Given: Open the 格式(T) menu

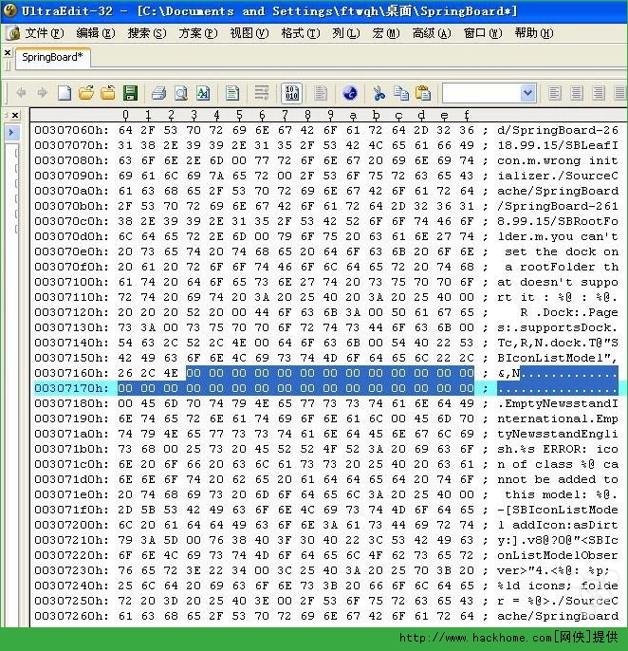Looking at the screenshot, I should click(301, 33).
